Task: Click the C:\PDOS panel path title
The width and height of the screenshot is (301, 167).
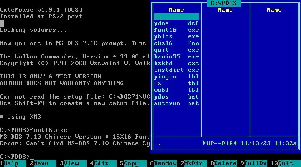Action: coord(224,3)
